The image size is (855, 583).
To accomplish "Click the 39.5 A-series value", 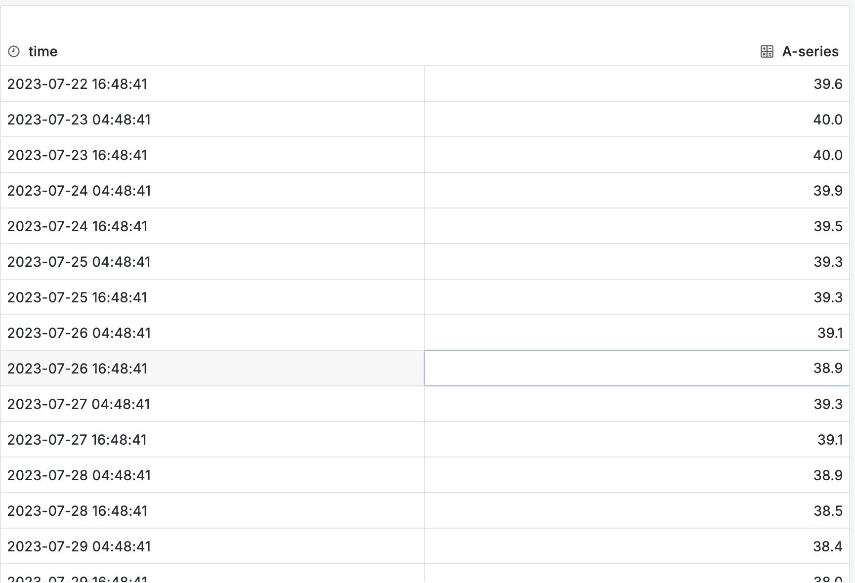I will click(x=828, y=226).
